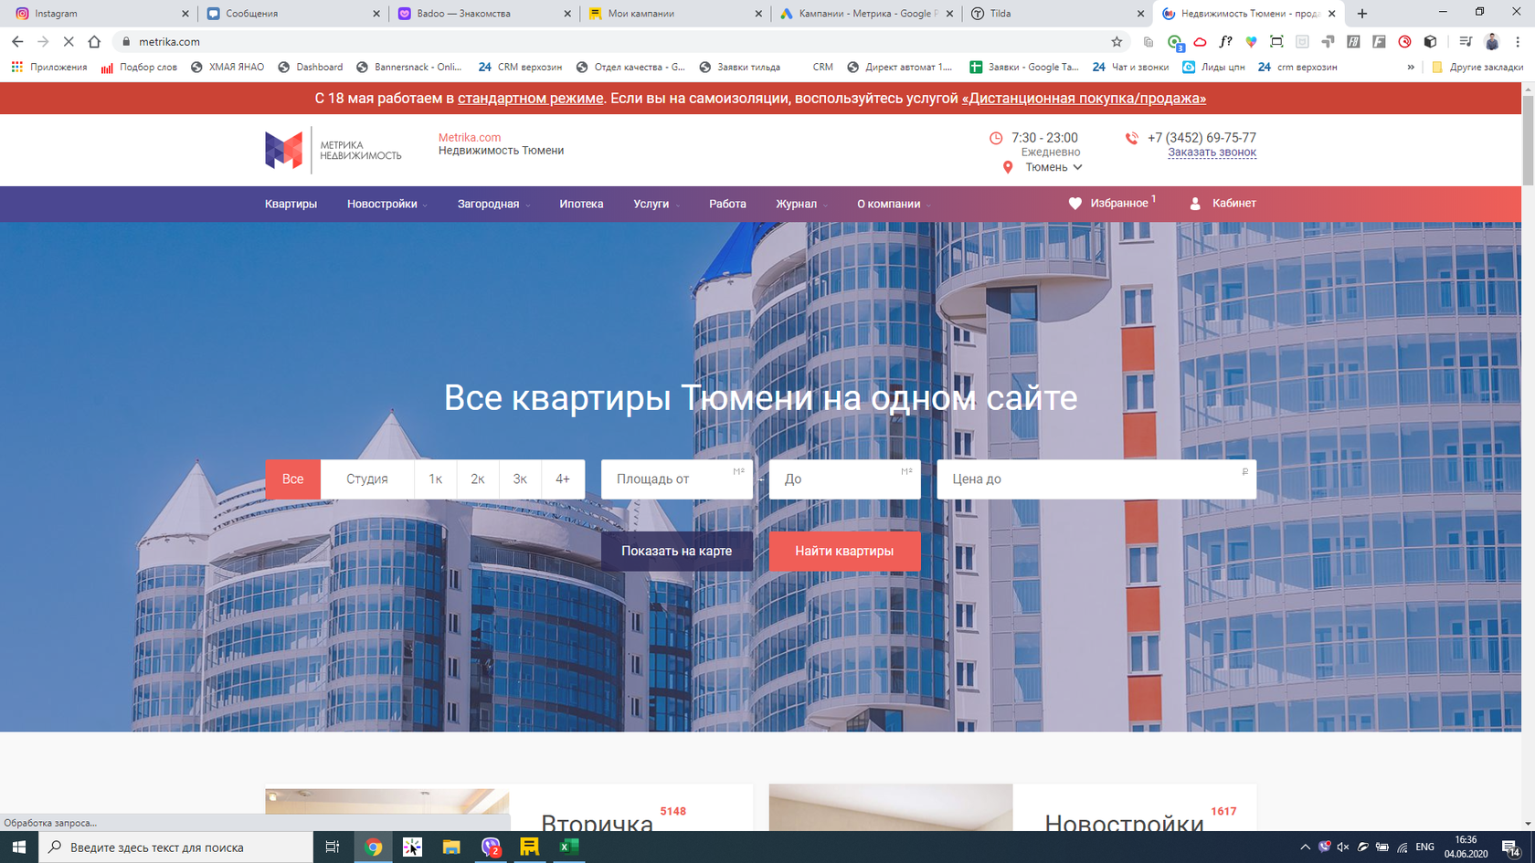Open the Windows Start menu

click(x=19, y=847)
